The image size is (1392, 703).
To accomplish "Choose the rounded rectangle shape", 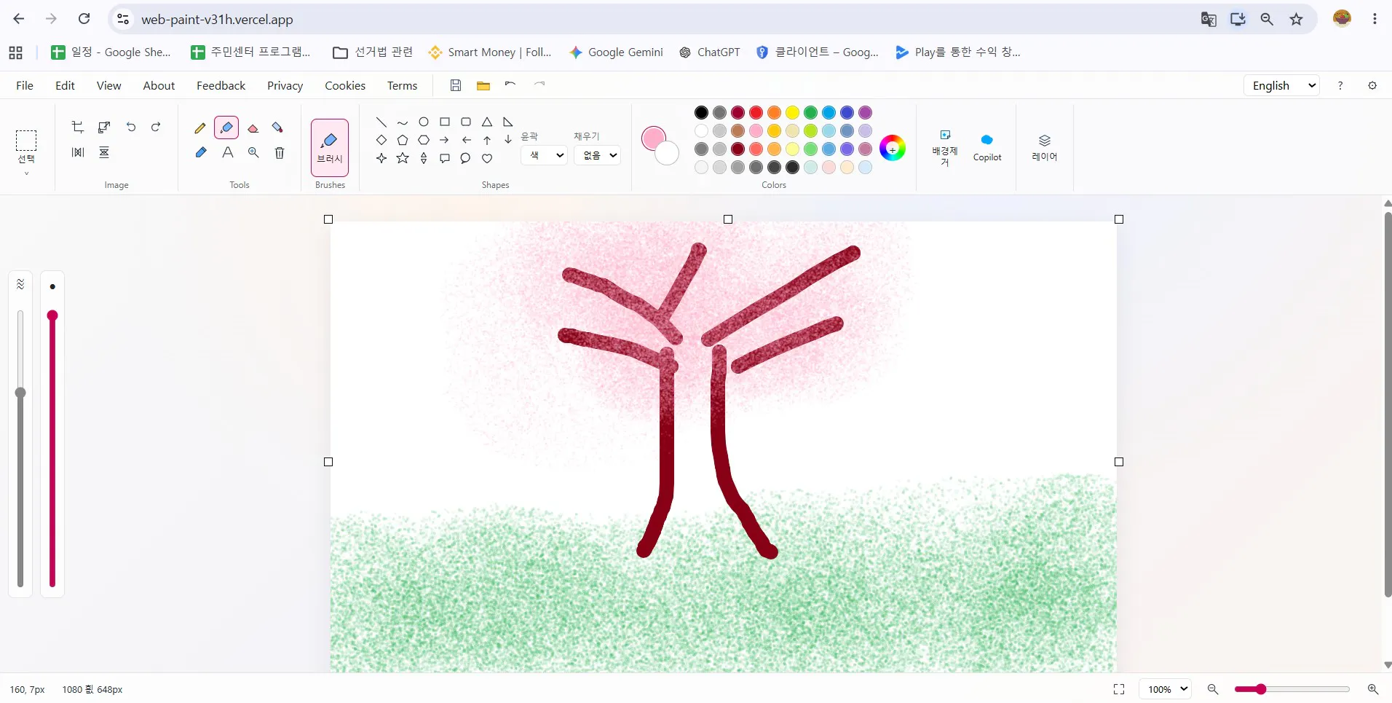I will tap(466, 122).
